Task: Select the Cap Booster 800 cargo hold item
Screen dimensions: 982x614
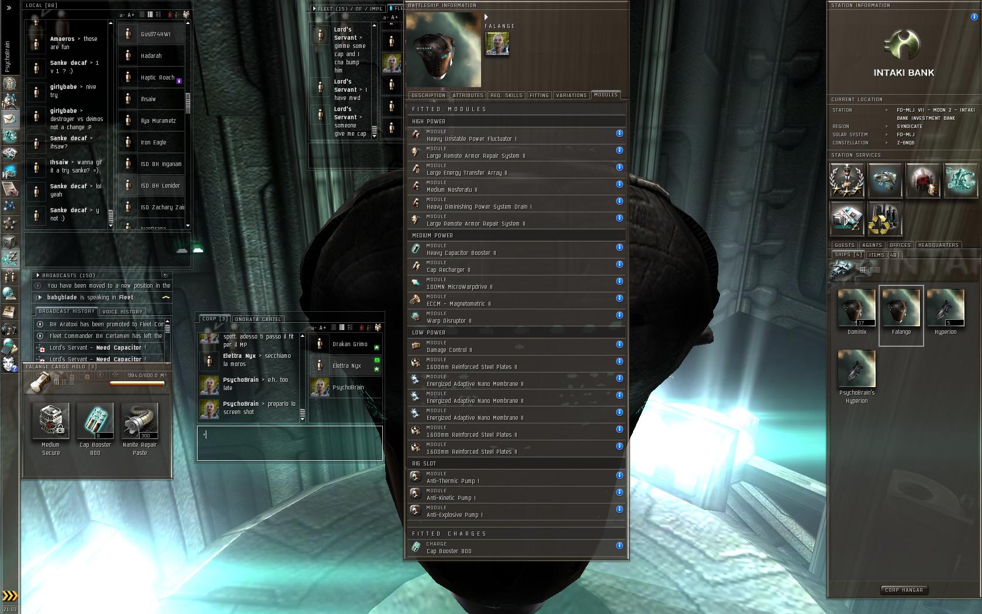Action: [x=95, y=429]
